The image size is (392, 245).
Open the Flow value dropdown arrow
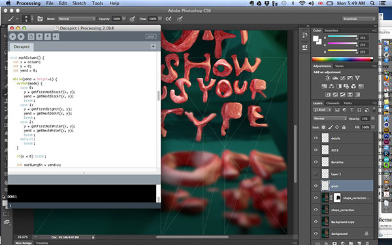160,19
